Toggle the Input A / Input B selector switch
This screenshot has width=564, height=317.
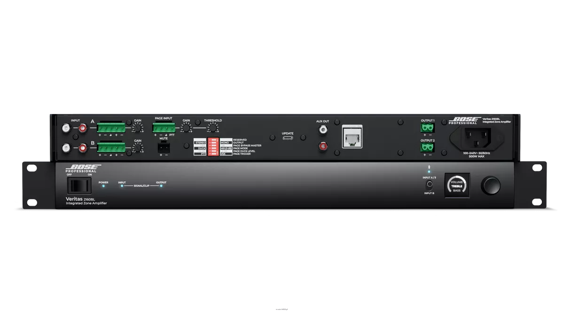coord(429,185)
